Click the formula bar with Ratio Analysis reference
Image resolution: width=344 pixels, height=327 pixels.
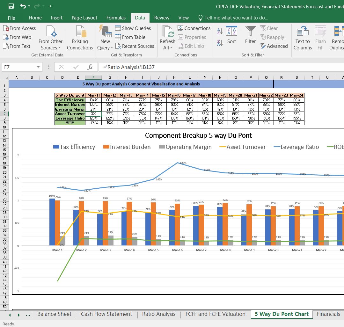point(221,67)
